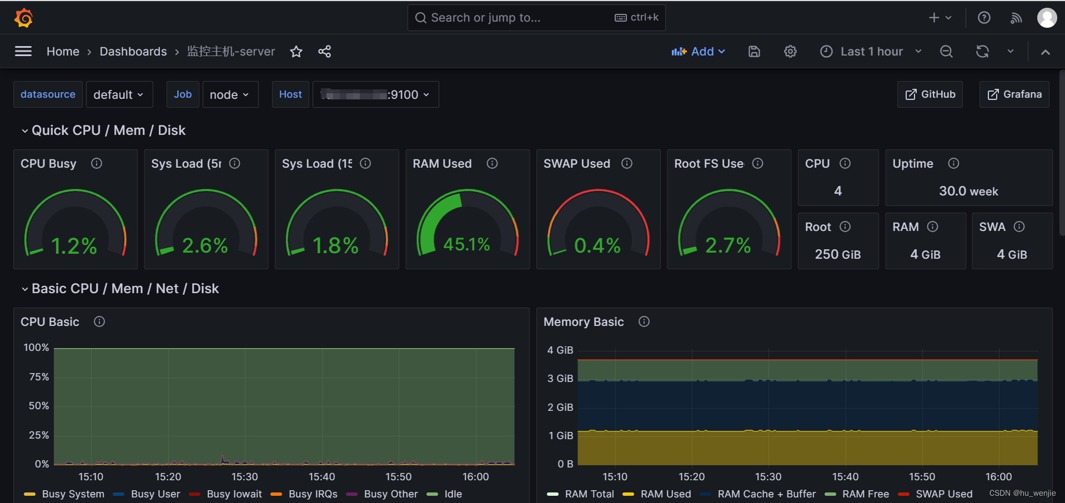The height and width of the screenshot is (503, 1065).
Task: Collapse top toolbar with chevron up
Action: 1046,52
